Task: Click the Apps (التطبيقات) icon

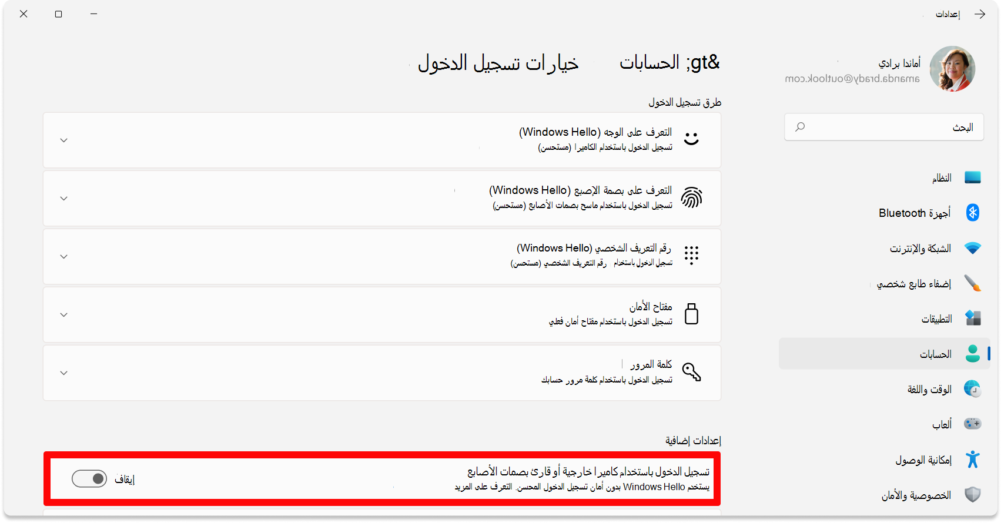Action: click(973, 319)
